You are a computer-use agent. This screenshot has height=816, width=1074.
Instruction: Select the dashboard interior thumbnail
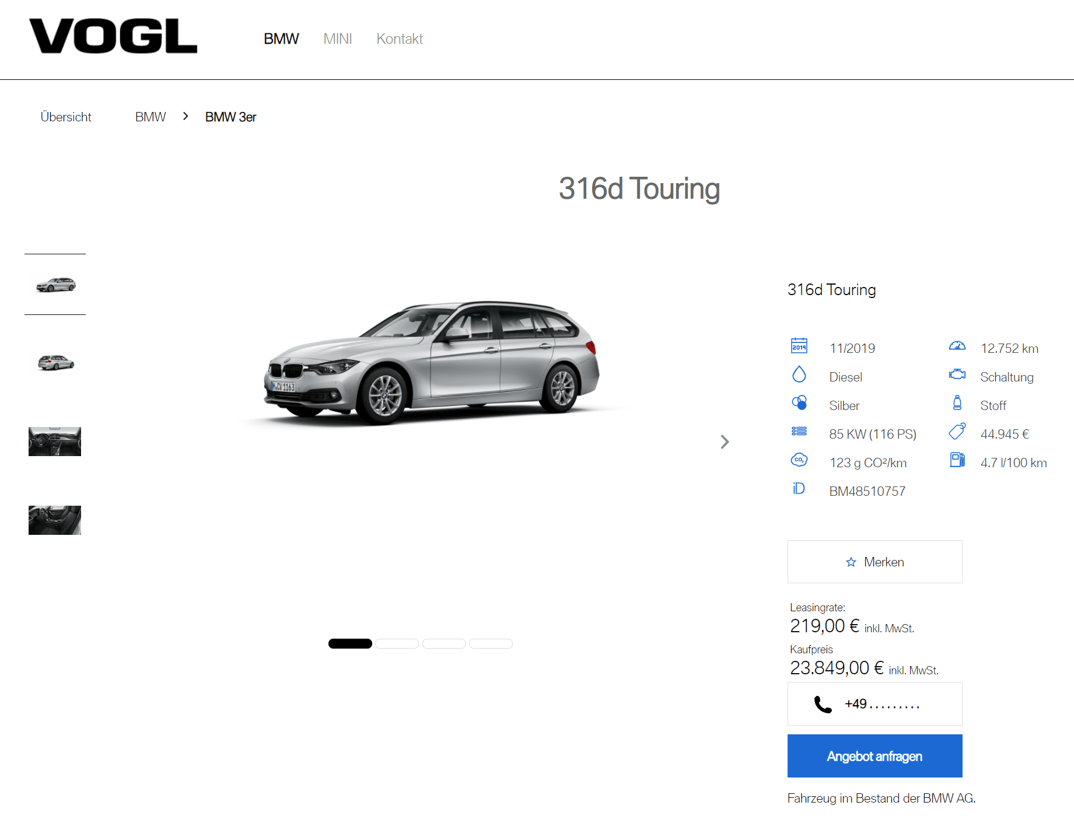55,442
